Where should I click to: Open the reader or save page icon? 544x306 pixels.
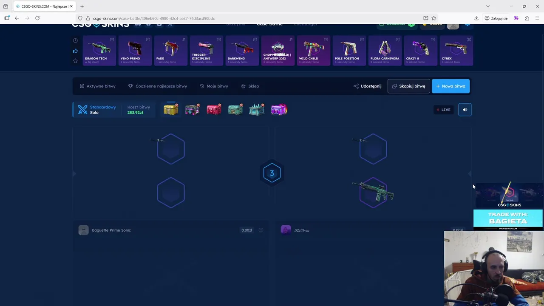click(x=425, y=18)
